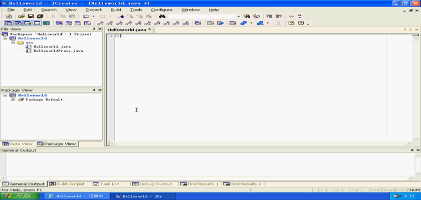The height and width of the screenshot is (200, 421).
Task: Open the search combo box dropdown arrow
Action: click(239, 16)
